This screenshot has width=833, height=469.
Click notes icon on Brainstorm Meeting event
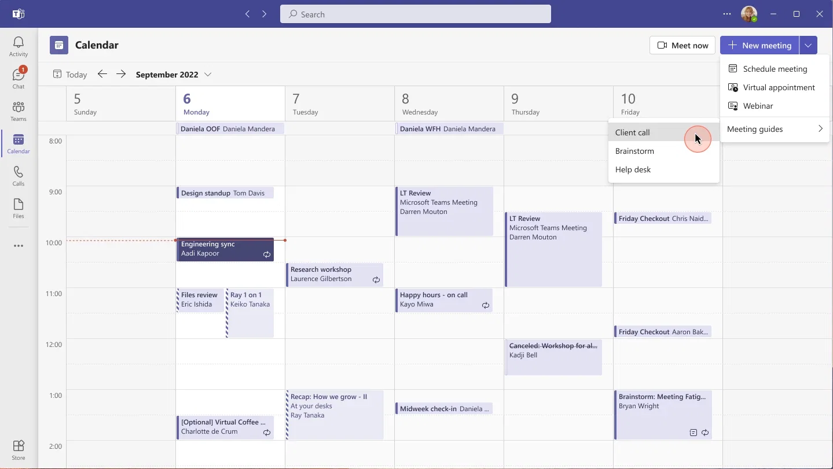[693, 433]
